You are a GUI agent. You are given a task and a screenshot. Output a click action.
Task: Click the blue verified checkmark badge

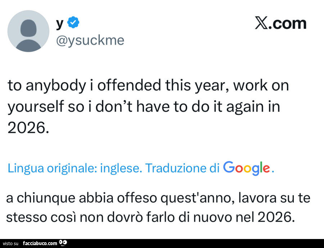click(x=73, y=23)
